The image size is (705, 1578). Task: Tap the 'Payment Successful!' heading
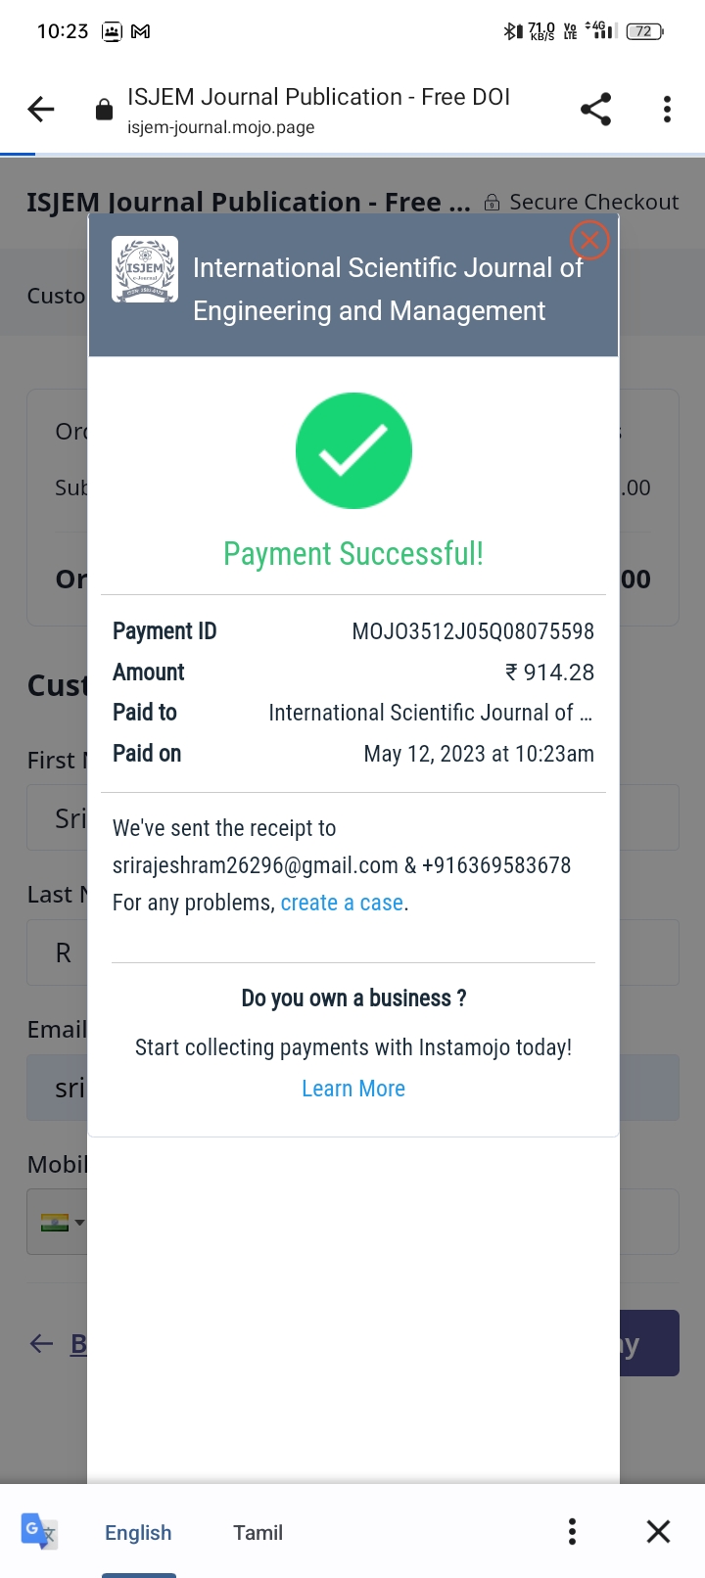tap(353, 554)
